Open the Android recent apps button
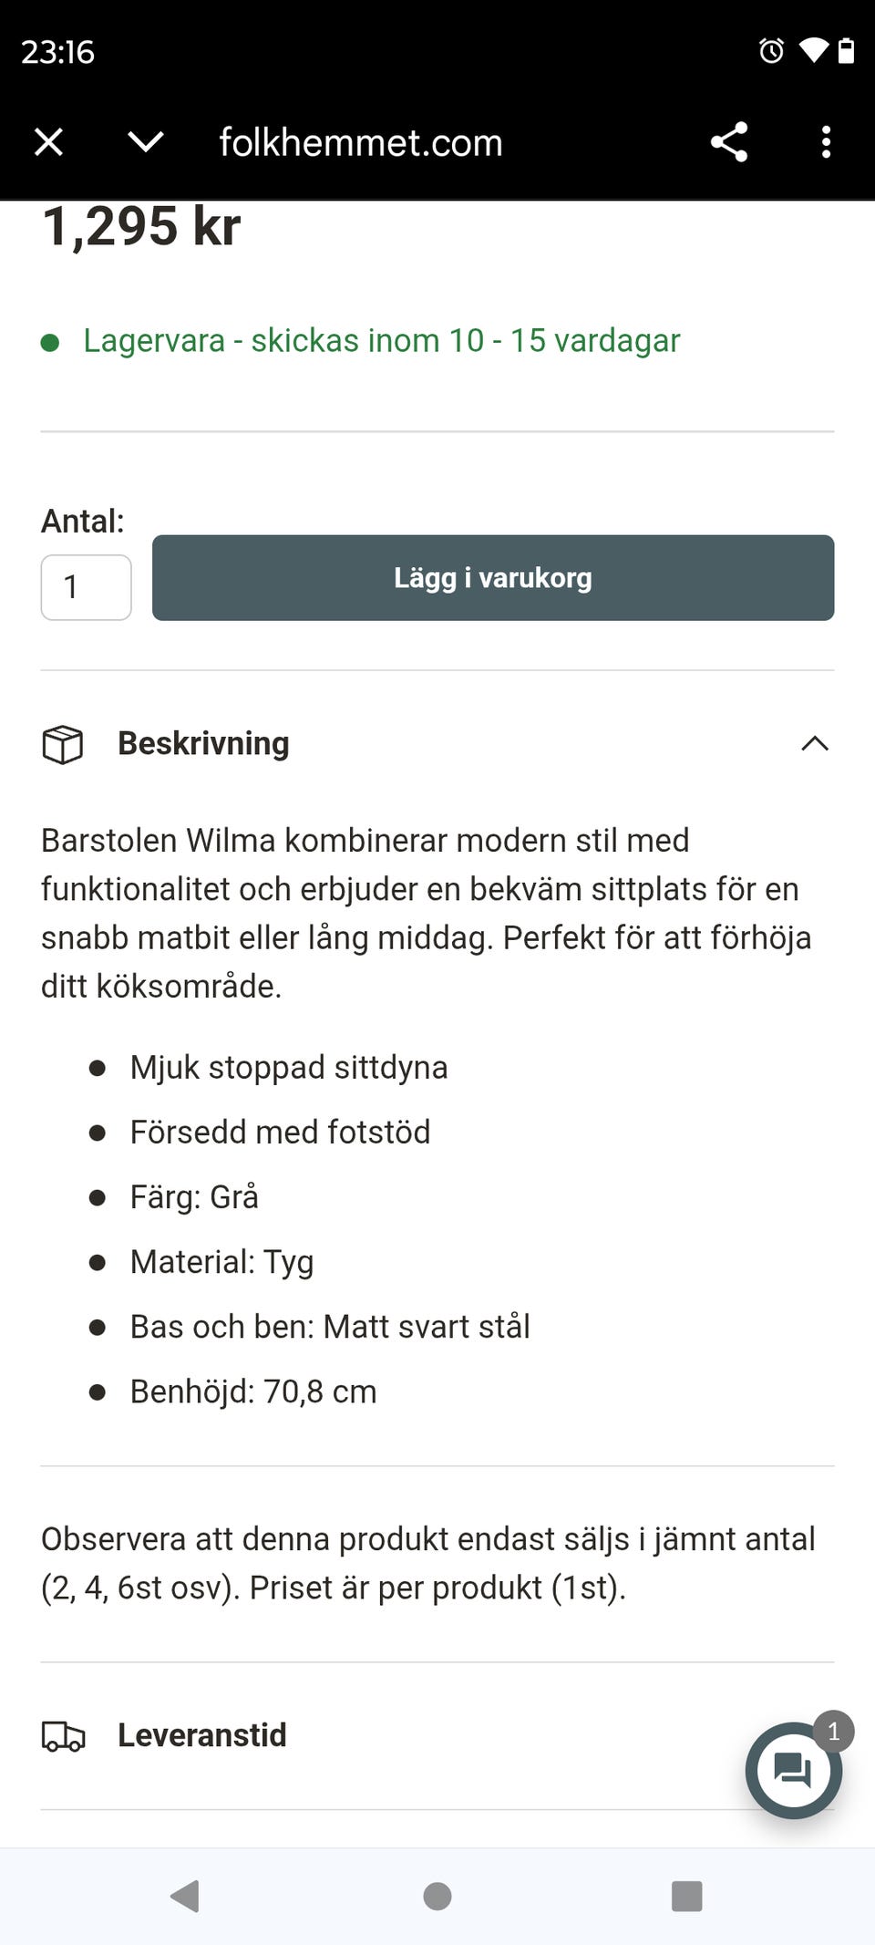Screen dimensions: 875x1945 pos(686,1896)
